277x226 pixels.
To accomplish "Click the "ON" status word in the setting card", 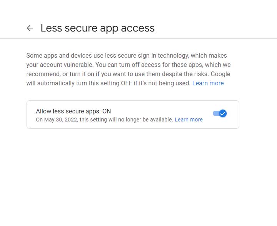I will coord(106,111).
